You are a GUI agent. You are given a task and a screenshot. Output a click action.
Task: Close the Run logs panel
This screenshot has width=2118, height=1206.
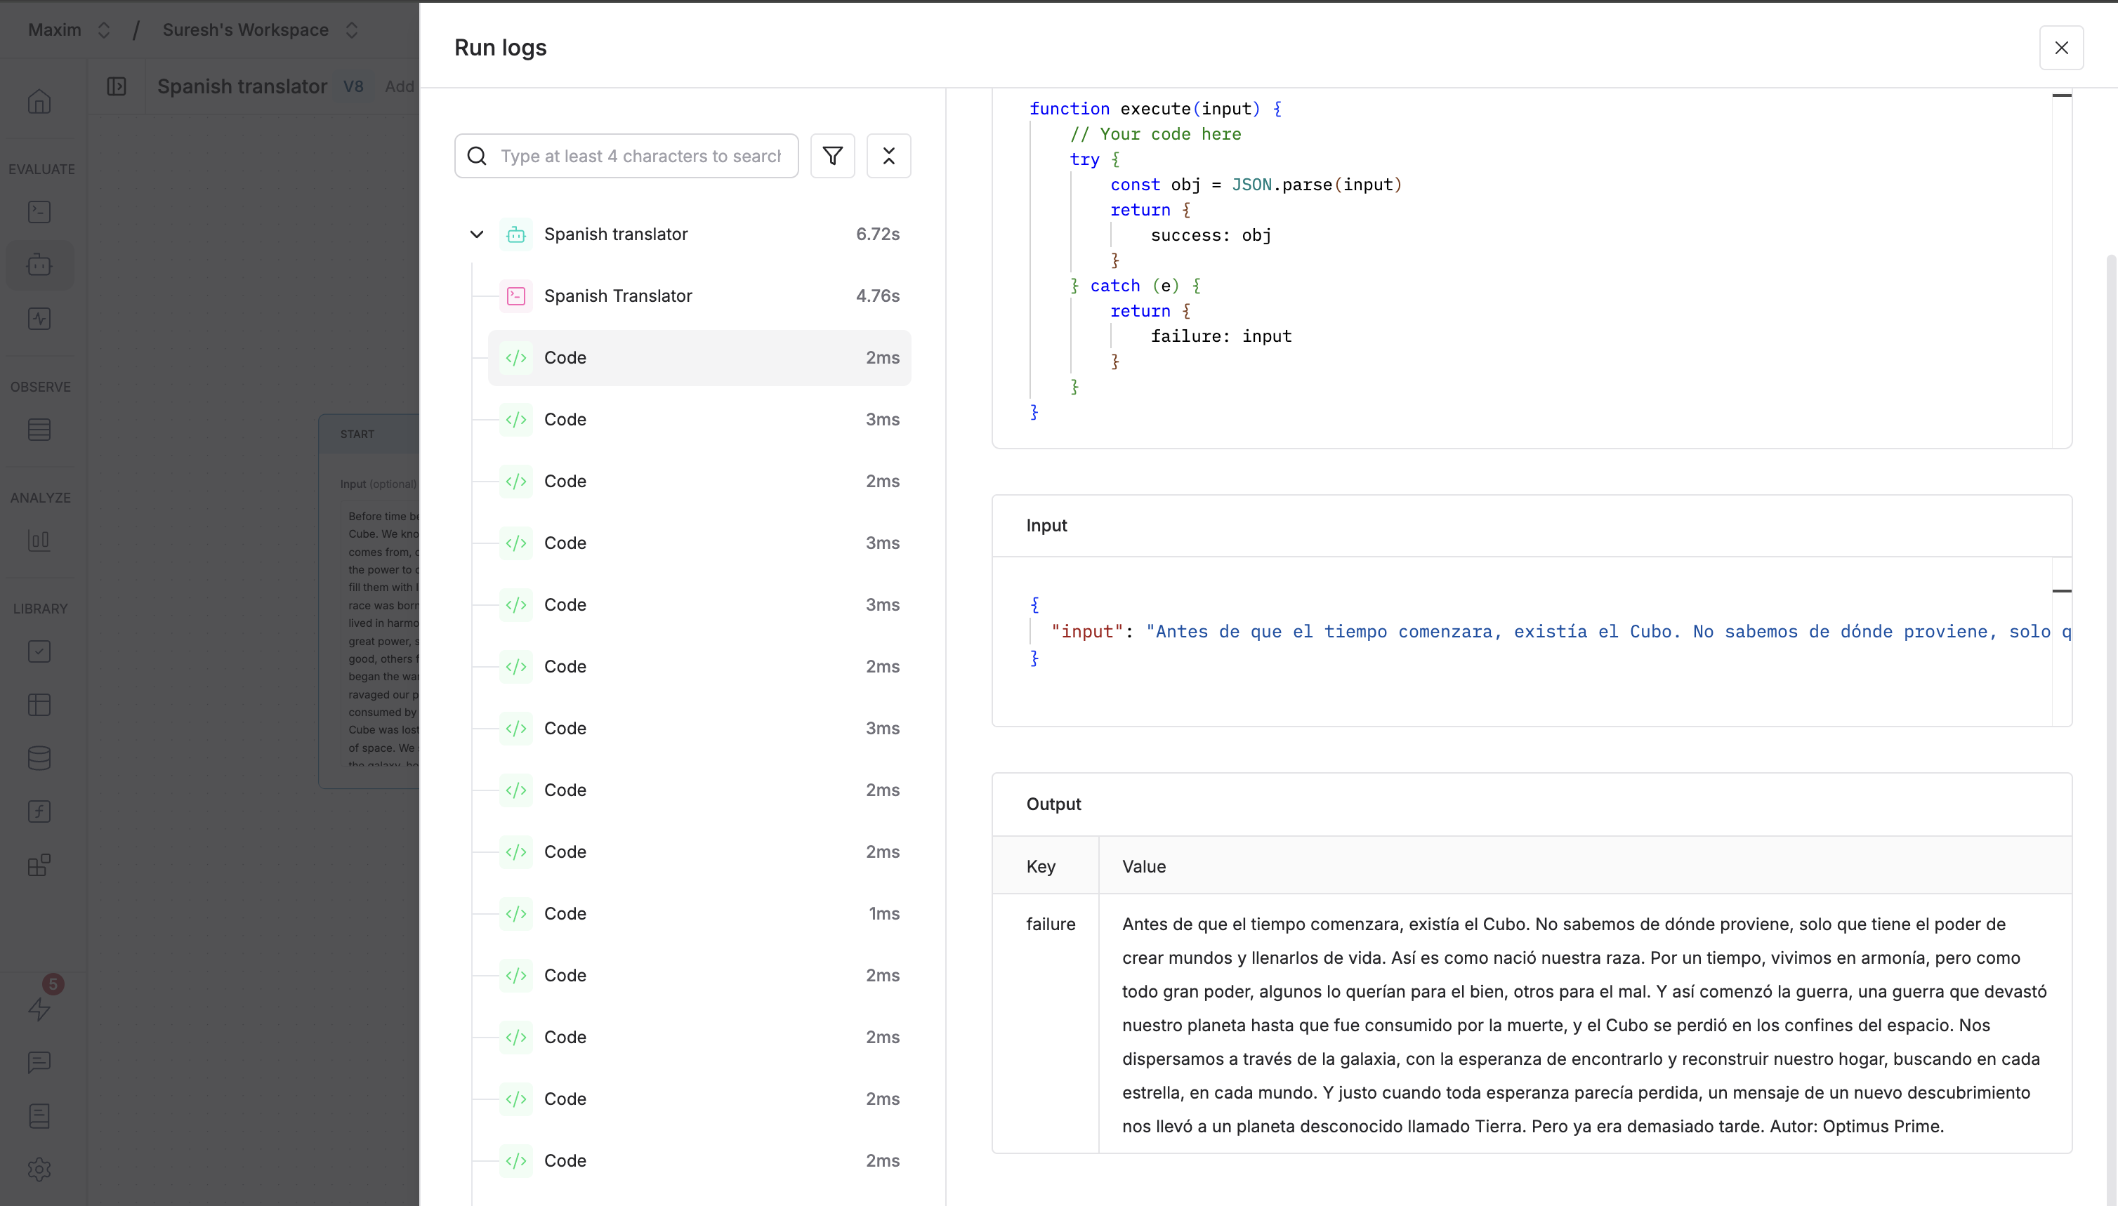(2061, 48)
